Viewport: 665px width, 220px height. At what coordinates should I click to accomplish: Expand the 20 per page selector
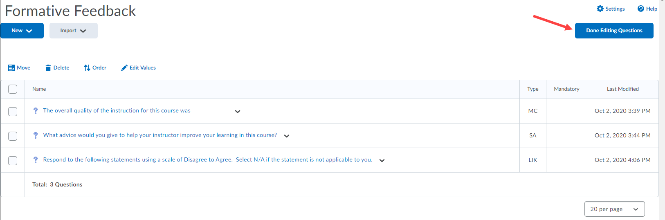pyautogui.click(x=614, y=209)
